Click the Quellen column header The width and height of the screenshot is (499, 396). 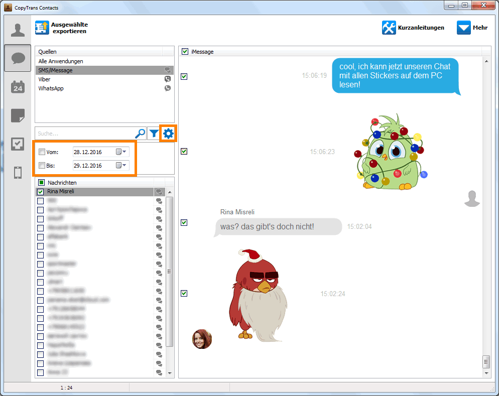coord(99,52)
